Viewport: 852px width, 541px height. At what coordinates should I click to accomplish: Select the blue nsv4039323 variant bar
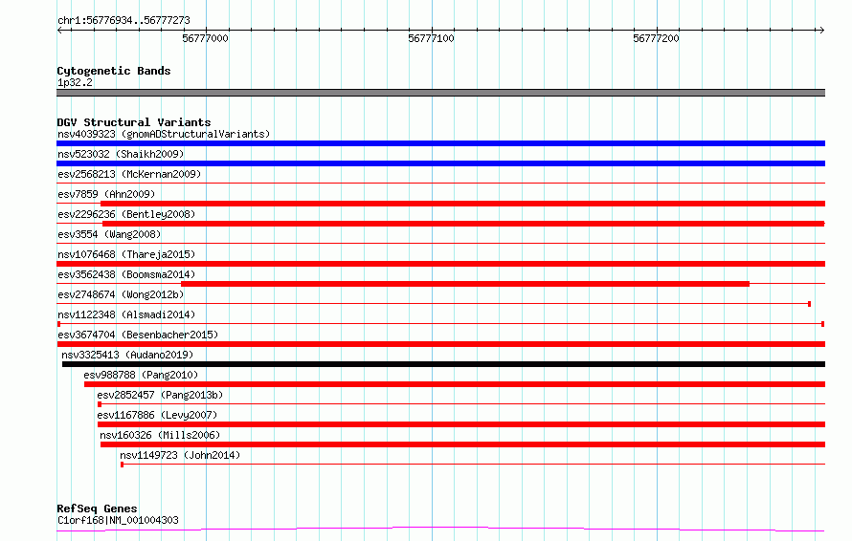(440, 143)
